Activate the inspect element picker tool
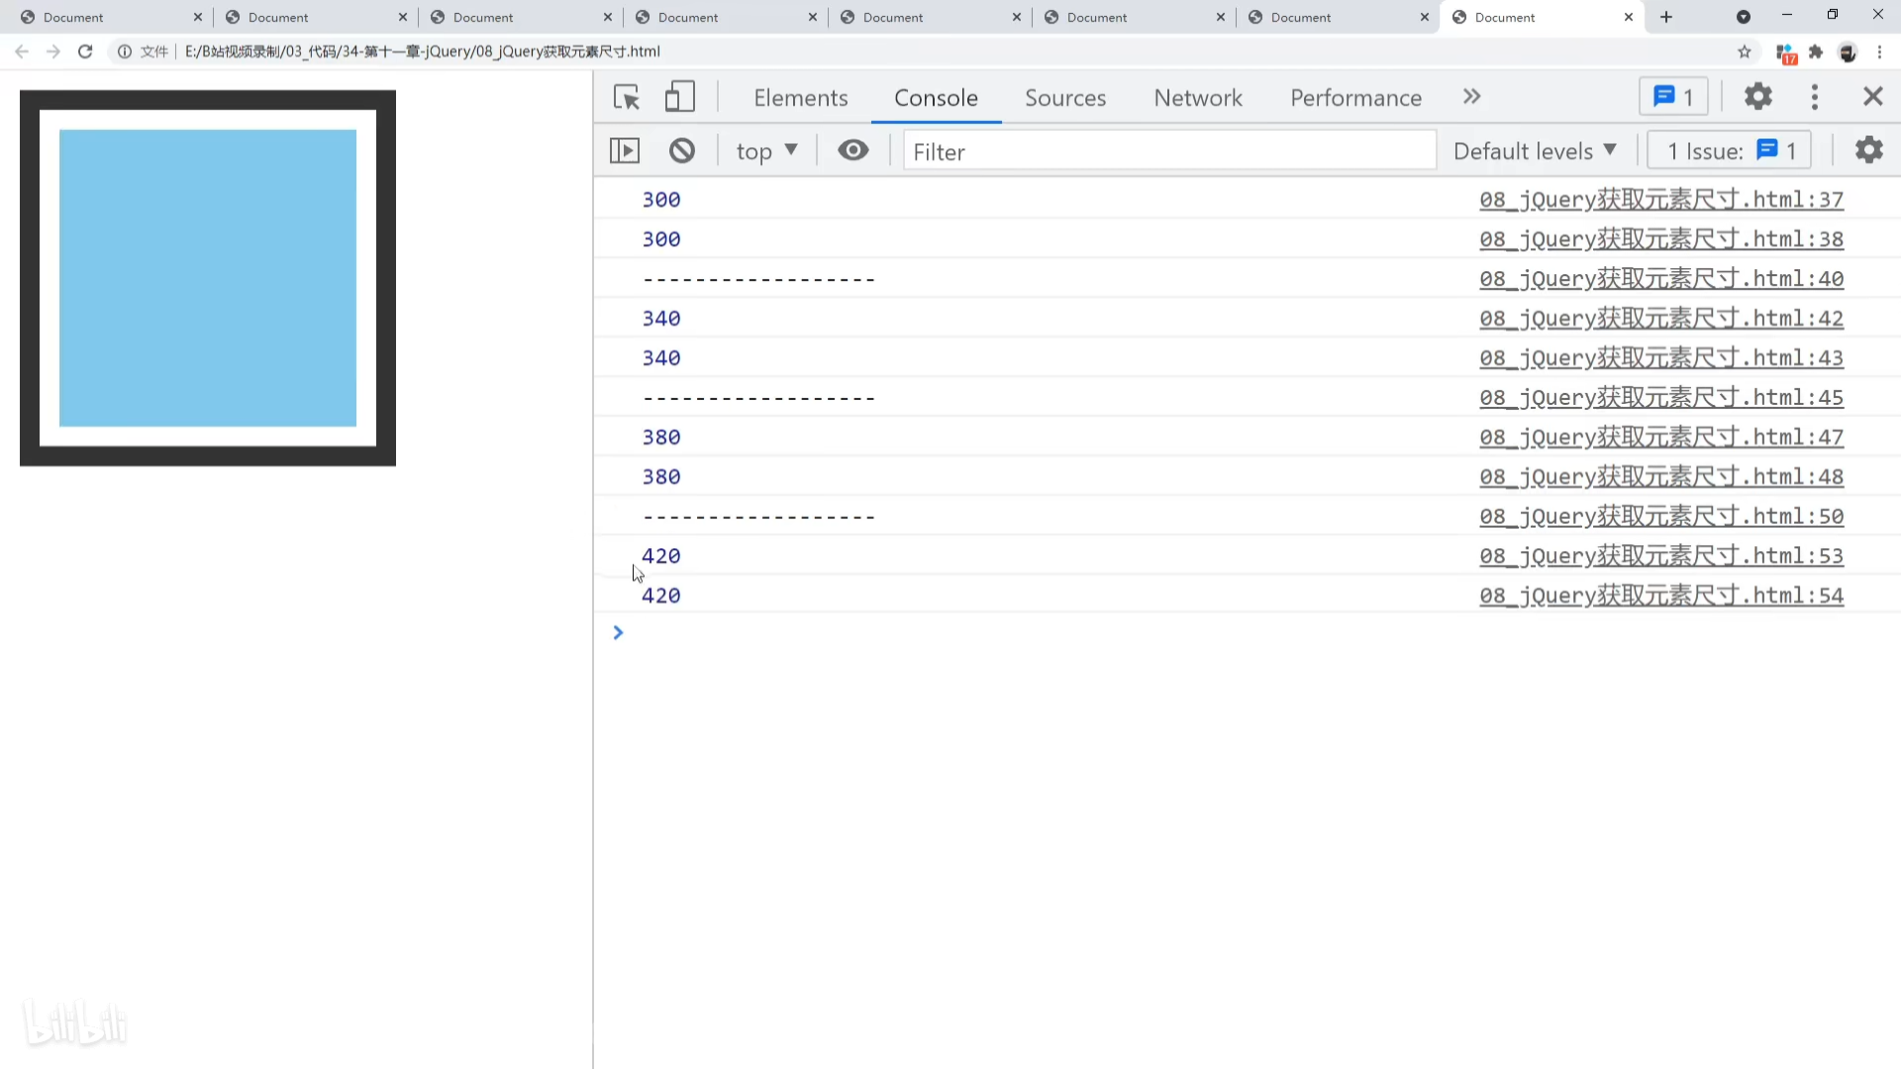Image resolution: width=1901 pixels, height=1069 pixels. click(626, 97)
